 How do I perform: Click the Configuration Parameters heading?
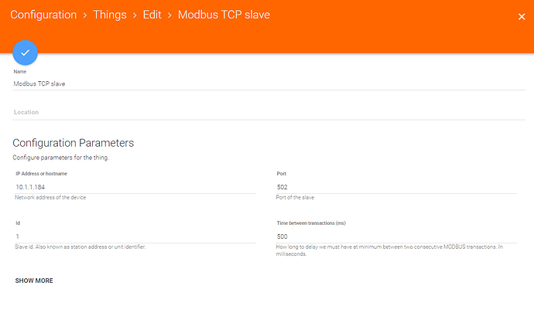[x=74, y=143]
